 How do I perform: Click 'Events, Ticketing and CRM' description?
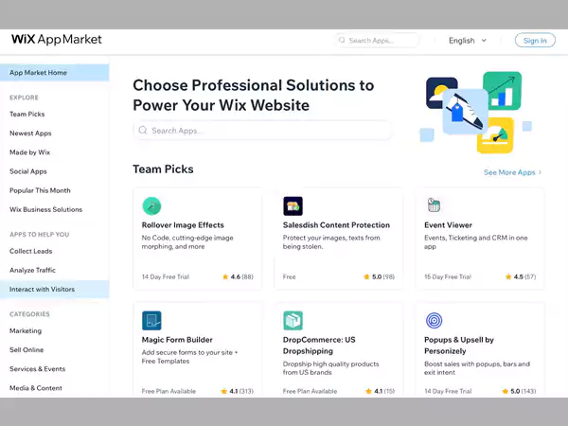click(476, 242)
